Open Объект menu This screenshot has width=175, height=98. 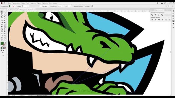pos(23,3)
